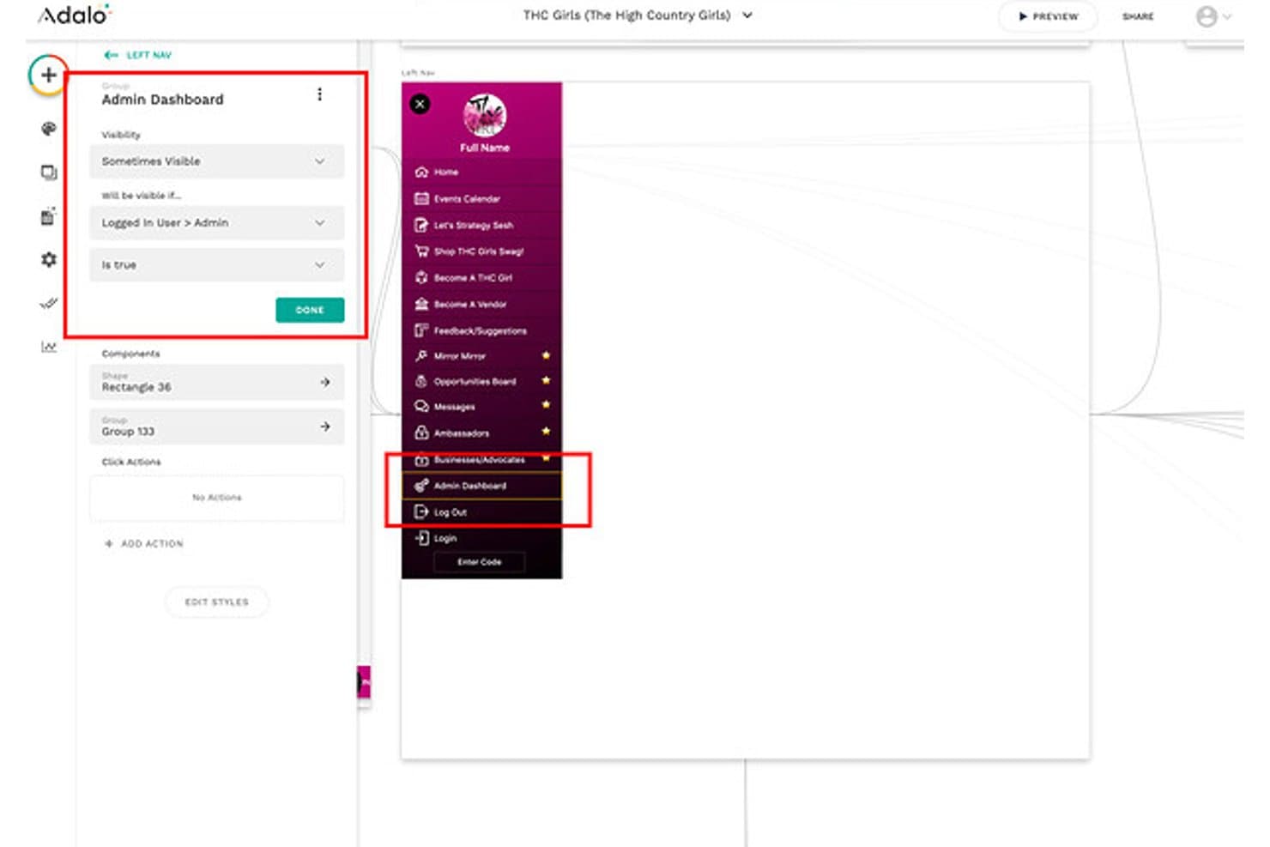Click the PREVIEW button
Image resolution: width=1270 pixels, height=847 pixels.
pos(1049,16)
